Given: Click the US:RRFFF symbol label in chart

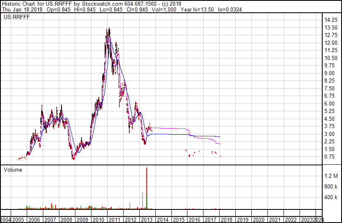Looking at the screenshot, I should coord(16,17).
